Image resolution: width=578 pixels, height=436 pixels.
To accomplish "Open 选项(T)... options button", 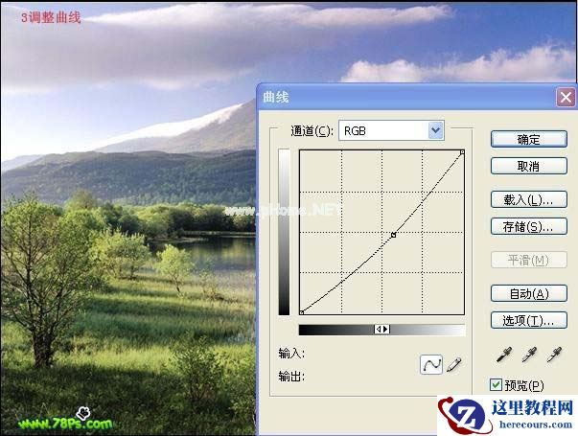I will (528, 320).
